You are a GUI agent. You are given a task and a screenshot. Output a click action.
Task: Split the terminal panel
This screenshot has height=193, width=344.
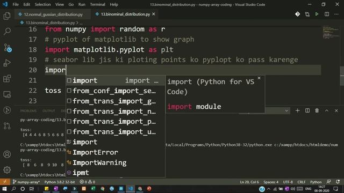click(x=307, y=110)
